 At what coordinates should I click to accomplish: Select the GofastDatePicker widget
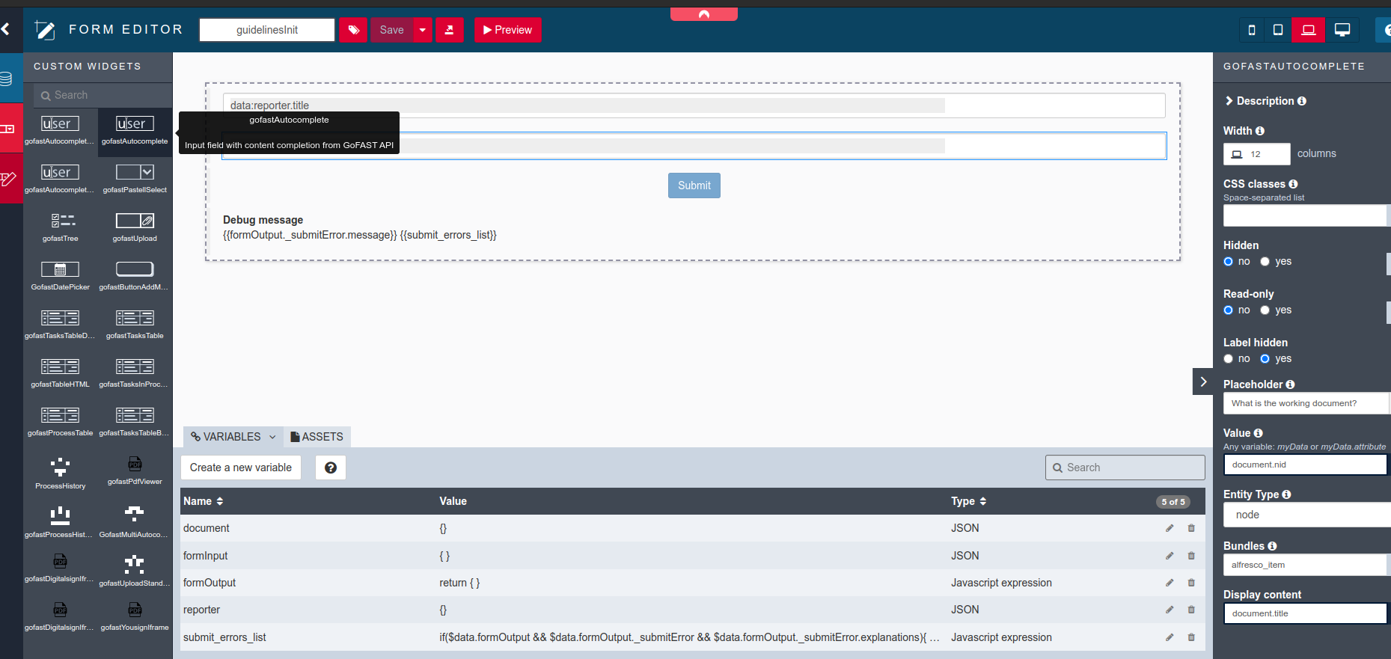tap(61, 276)
